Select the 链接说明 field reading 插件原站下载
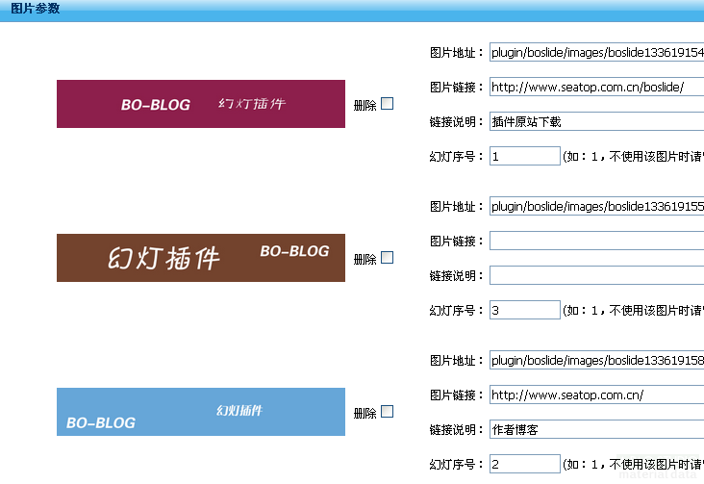The width and height of the screenshot is (704, 484). [596, 121]
